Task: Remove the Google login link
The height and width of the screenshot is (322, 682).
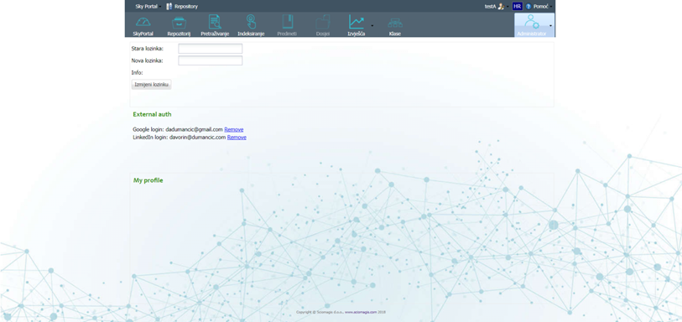Action: tap(234, 129)
